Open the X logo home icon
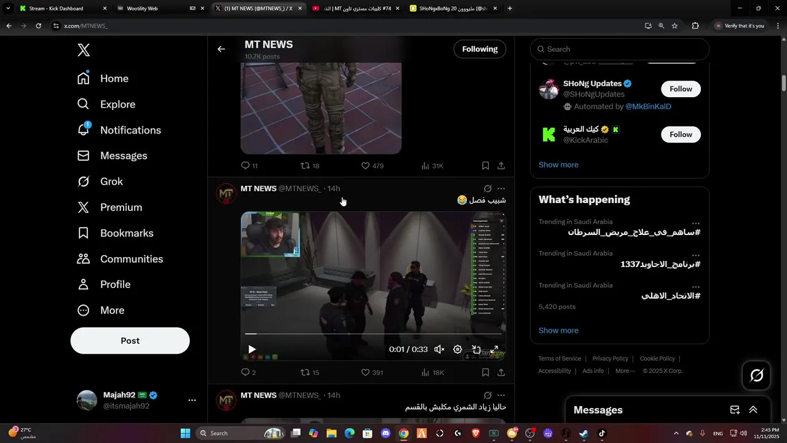This screenshot has height=443, width=787. point(84,50)
